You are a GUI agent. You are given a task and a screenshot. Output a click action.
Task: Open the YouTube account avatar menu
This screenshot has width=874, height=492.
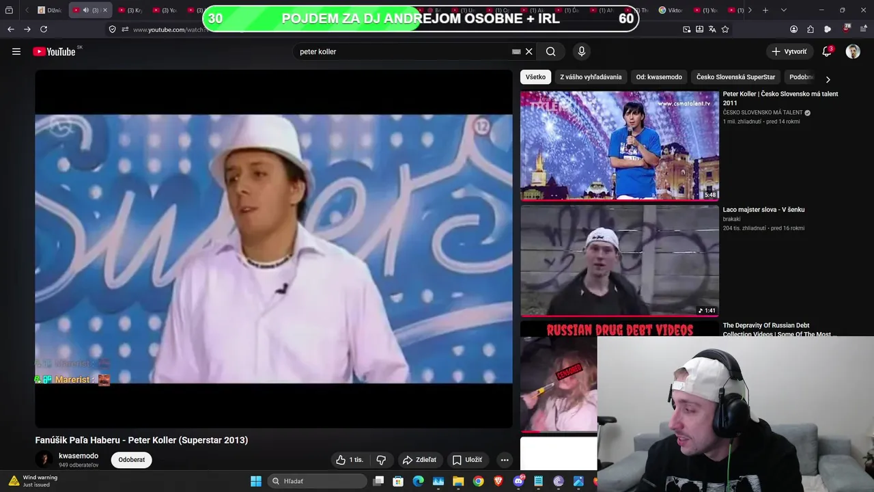coord(853,51)
